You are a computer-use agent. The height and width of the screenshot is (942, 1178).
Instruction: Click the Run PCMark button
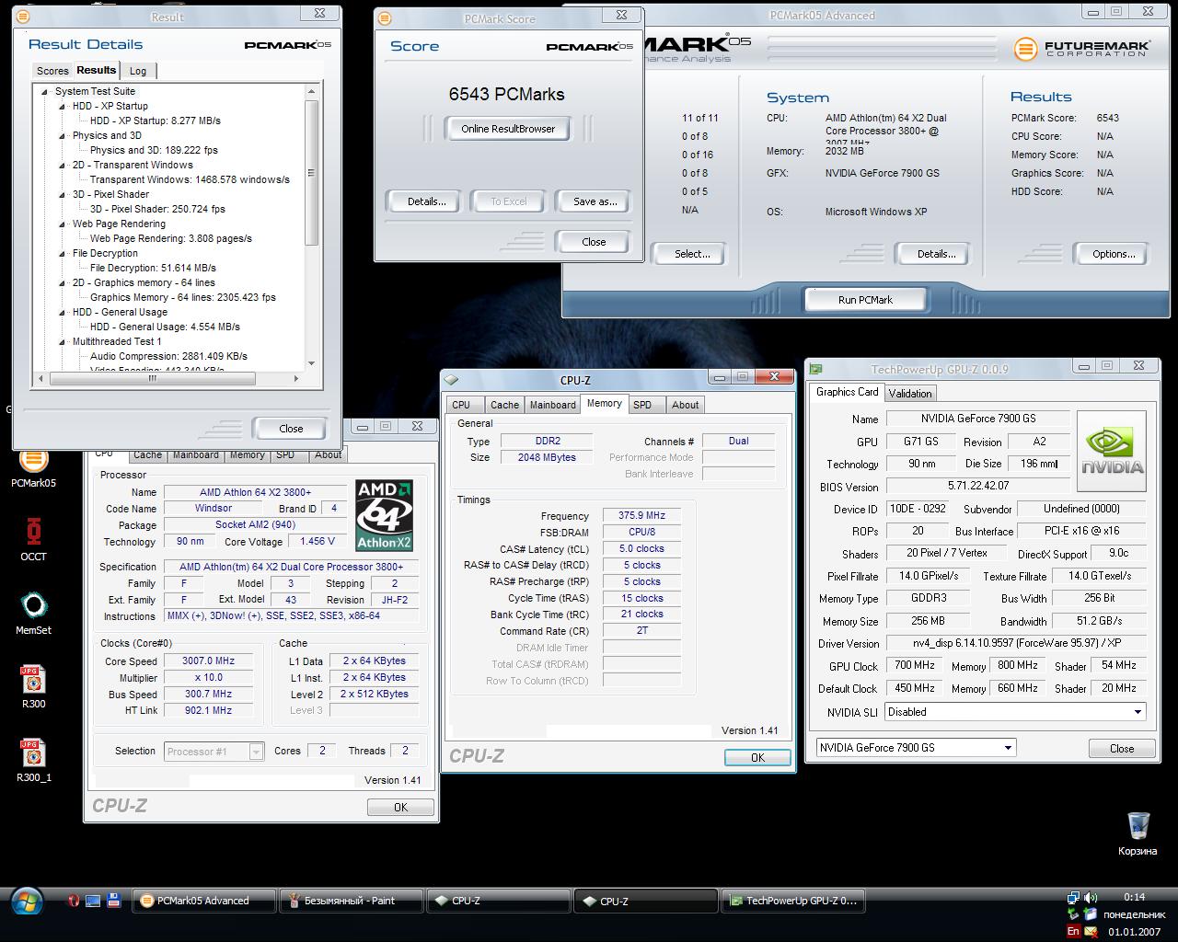point(865,300)
